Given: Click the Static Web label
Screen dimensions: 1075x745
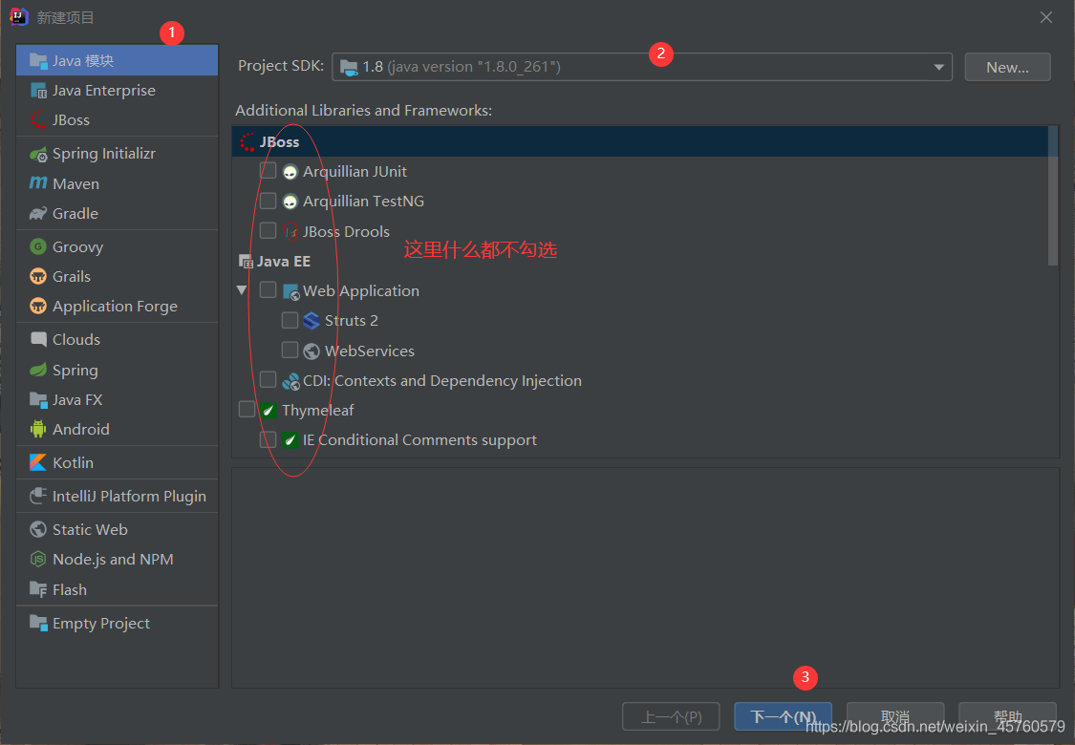Looking at the screenshot, I should click(90, 530).
